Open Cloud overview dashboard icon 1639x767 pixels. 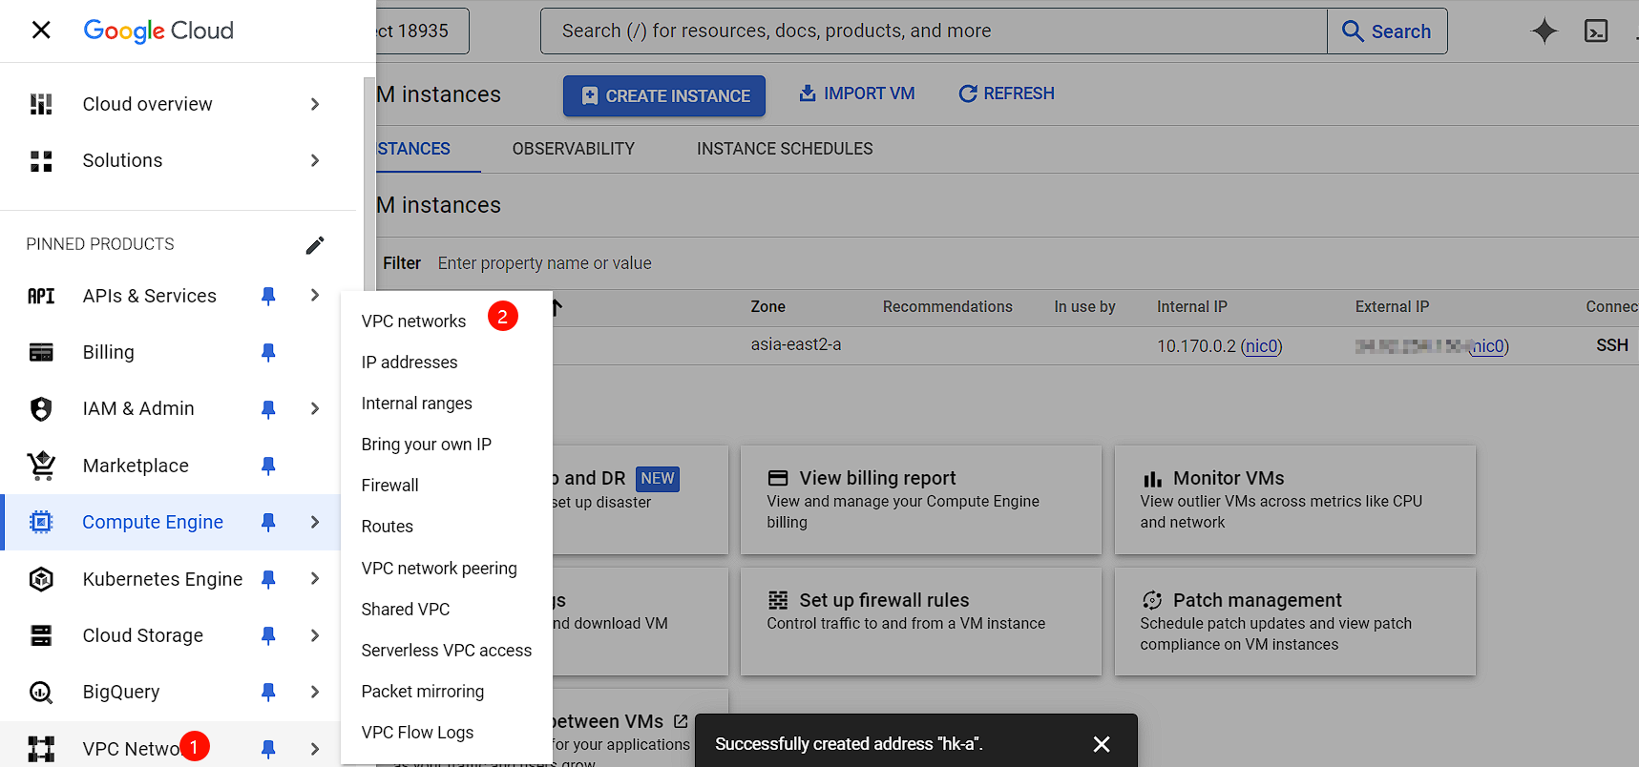pos(41,104)
